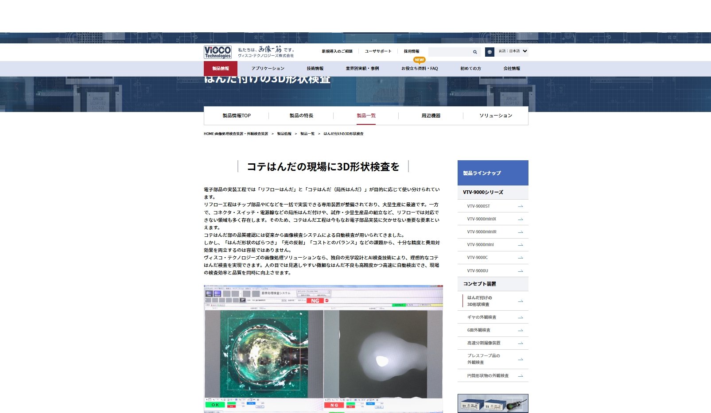Click the arrow next to 円筒形状物の外観検査
The height and width of the screenshot is (413, 711).
(x=521, y=375)
